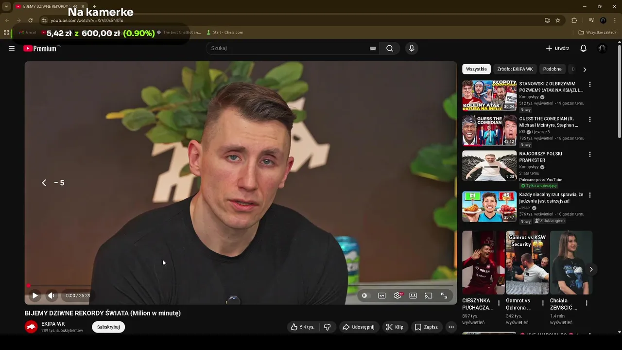Go to YouTube Premium home logo

point(40,48)
